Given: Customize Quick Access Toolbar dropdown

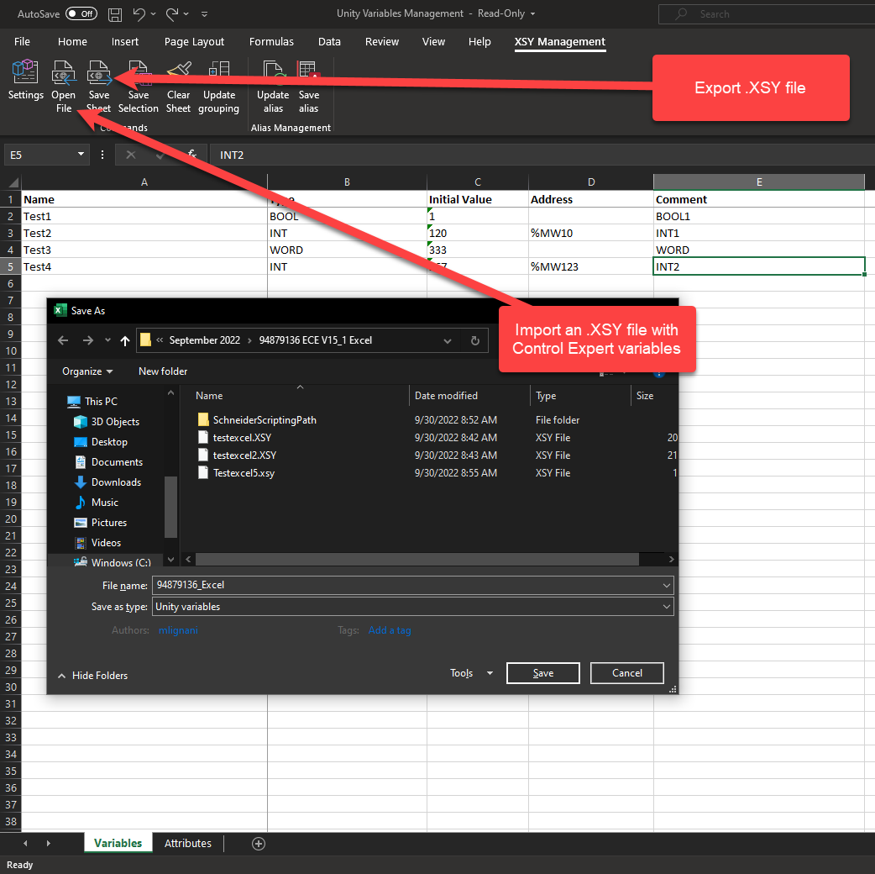Looking at the screenshot, I should (204, 14).
